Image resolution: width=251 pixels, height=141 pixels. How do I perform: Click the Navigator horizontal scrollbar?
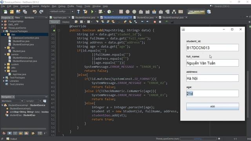click(x=24, y=129)
